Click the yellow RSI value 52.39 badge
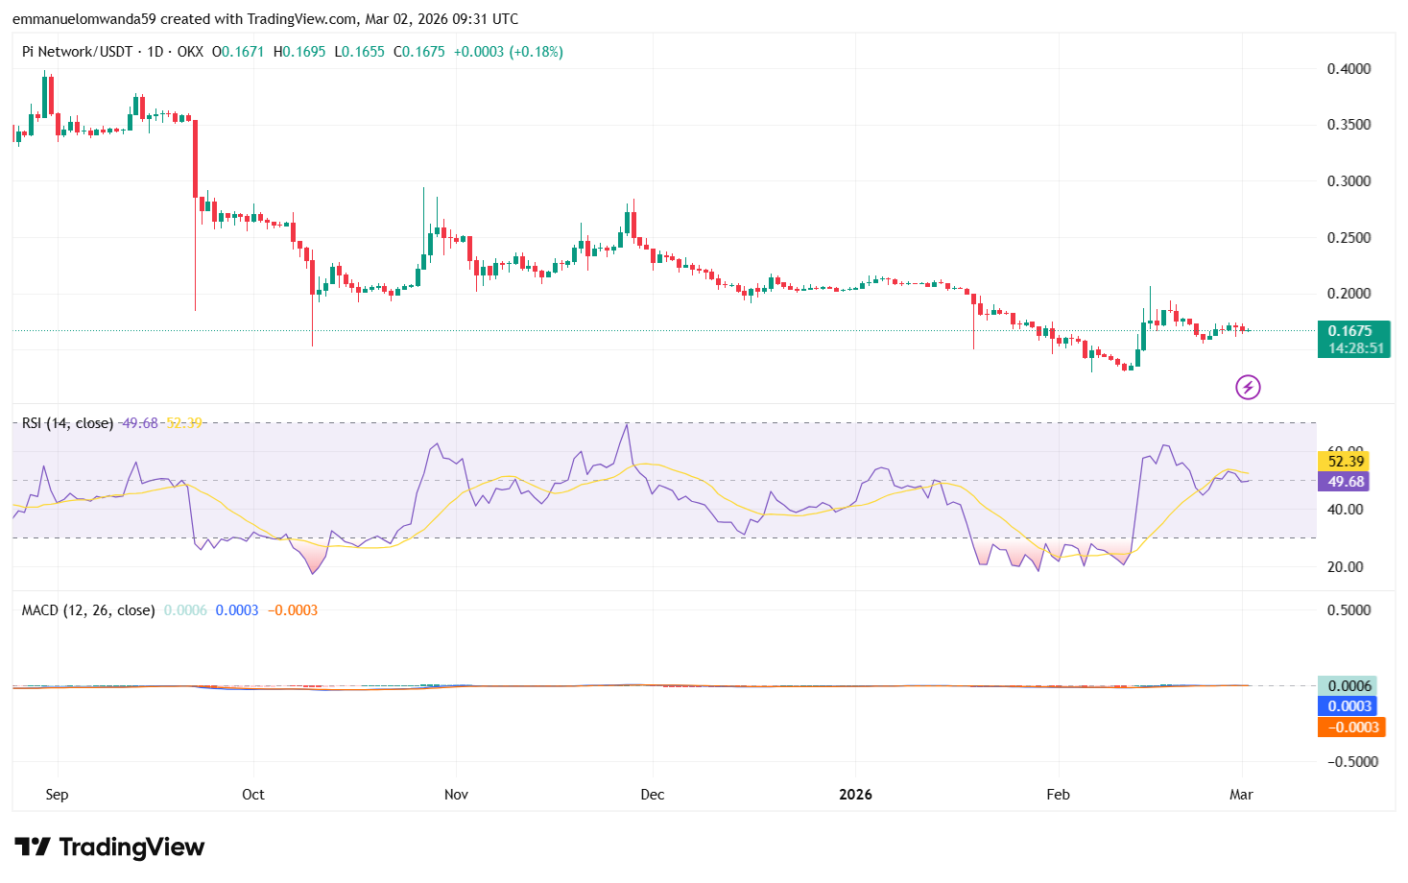Viewport: 1408px width, 883px height. point(1343,461)
